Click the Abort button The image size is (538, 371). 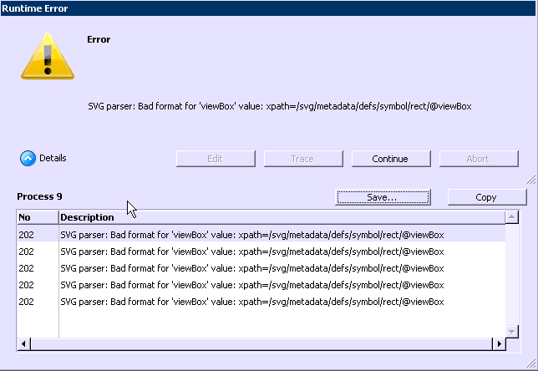coord(477,159)
